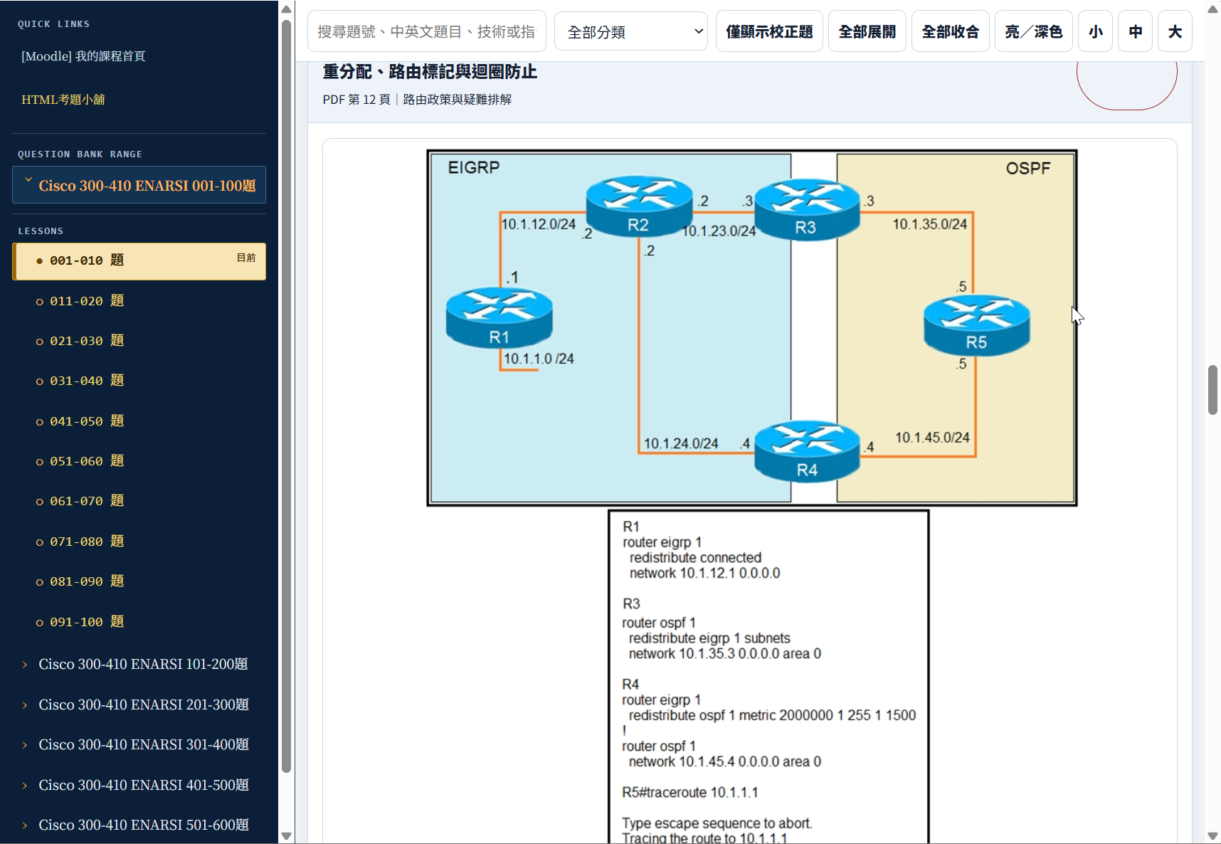
Task: Open the Moodle course home link
Action: tap(83, 56)
